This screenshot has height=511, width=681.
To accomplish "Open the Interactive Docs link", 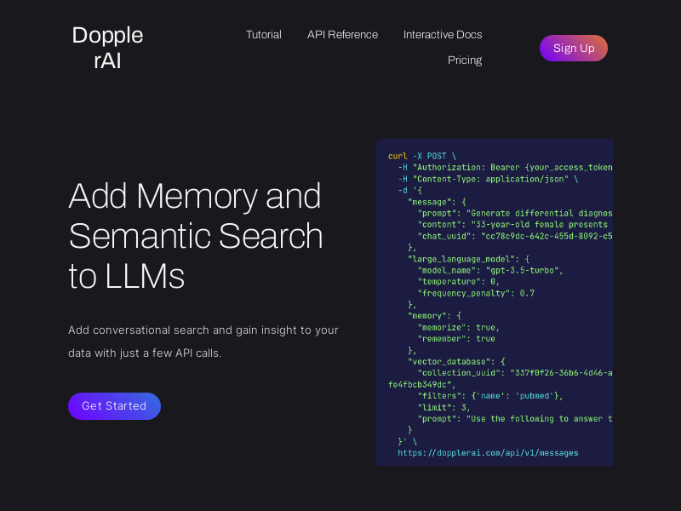I will click(x=443, y=35).
